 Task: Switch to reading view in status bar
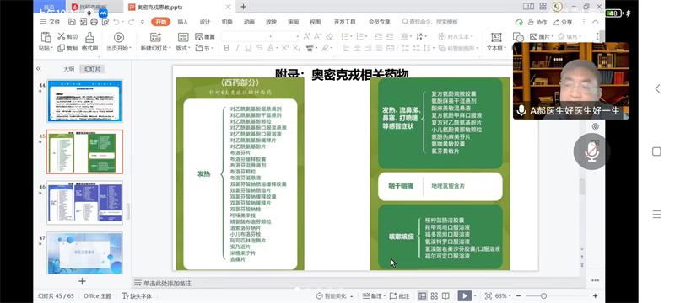(445, 295)
